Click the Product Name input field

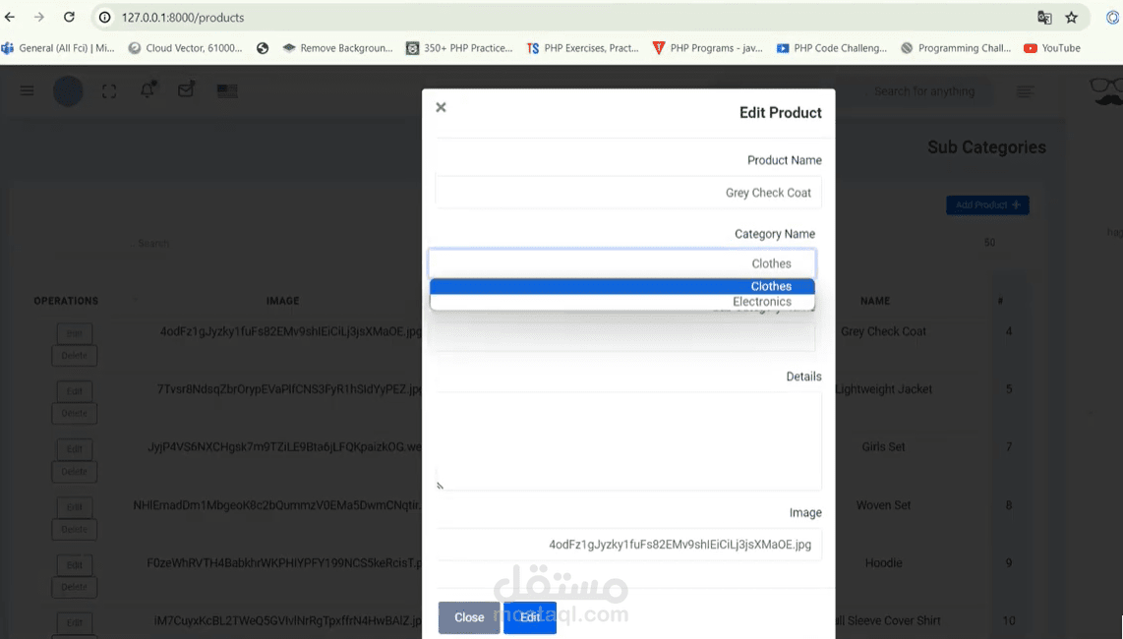coord(628,193)
